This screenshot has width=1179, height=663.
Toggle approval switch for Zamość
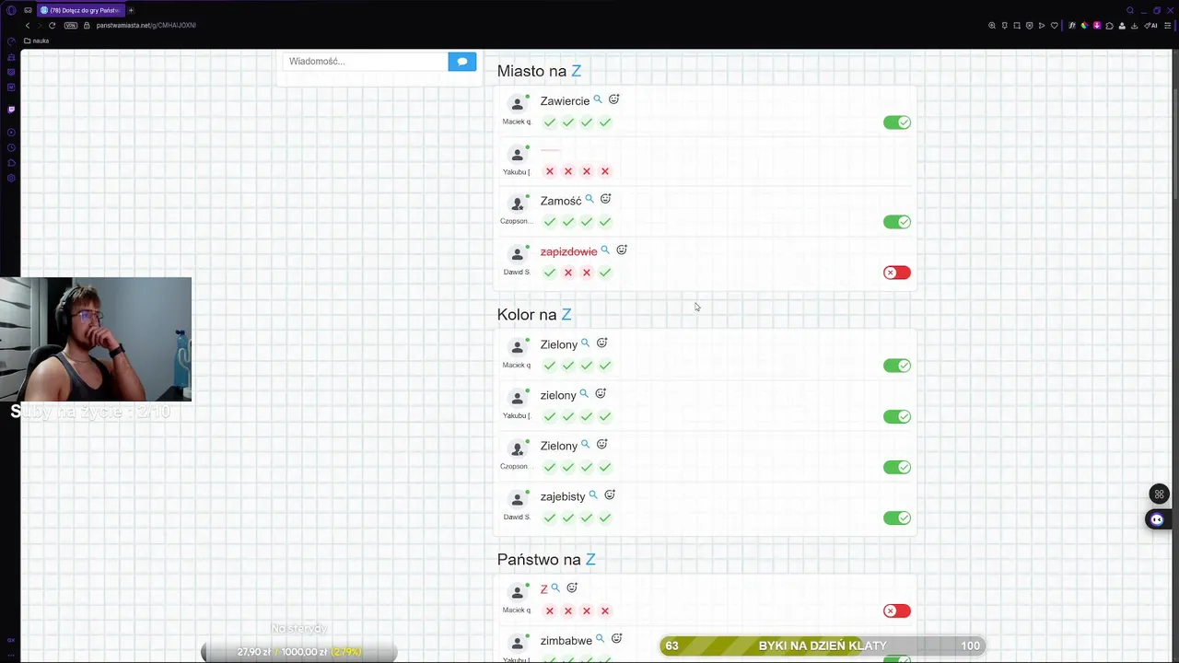[896, 222]
